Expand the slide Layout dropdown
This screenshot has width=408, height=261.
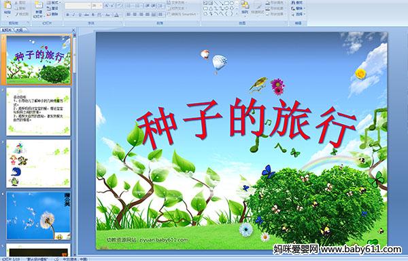(53, 3)
